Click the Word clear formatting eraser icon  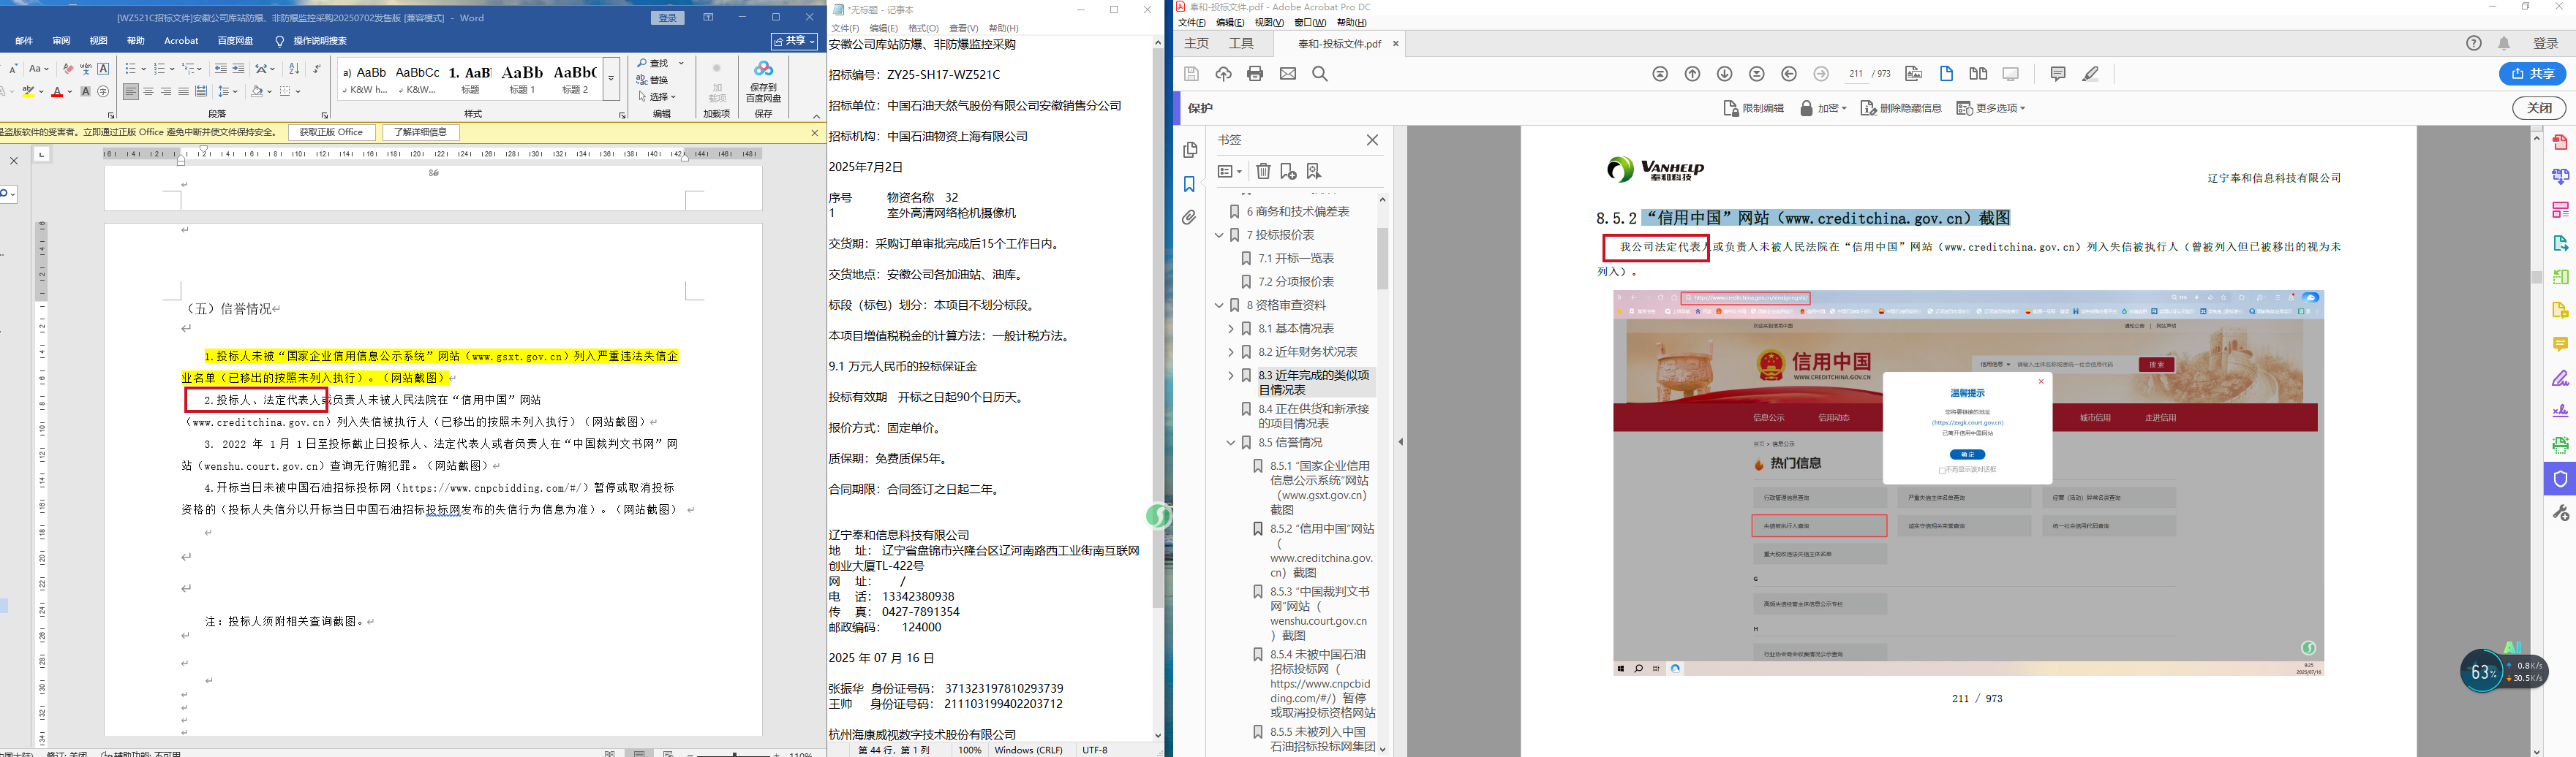coord(68,69)
